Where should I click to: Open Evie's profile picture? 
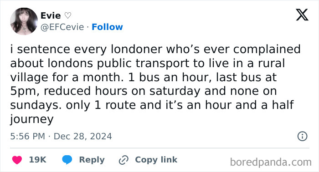pos(24,21)
